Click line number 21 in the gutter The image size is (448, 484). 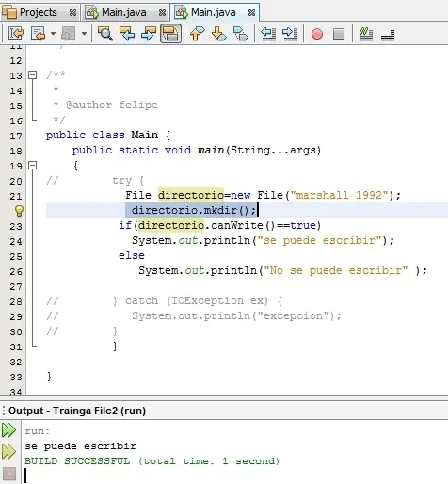(16, 197)
